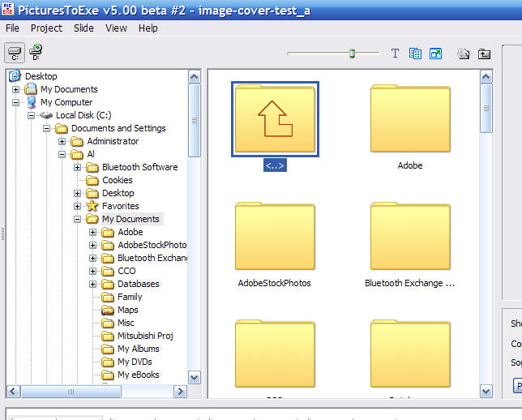
Task: Expand the Bluetooth Software node
Action: pyautogui.click(x=77, y=167)
